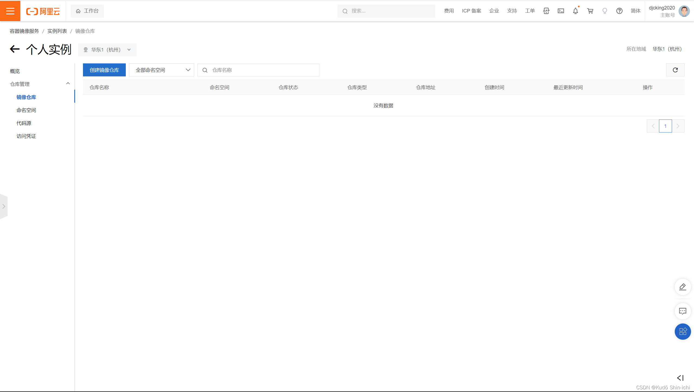
Task: Open 访问凭证 in the sidebar
Action: [26, 136]
